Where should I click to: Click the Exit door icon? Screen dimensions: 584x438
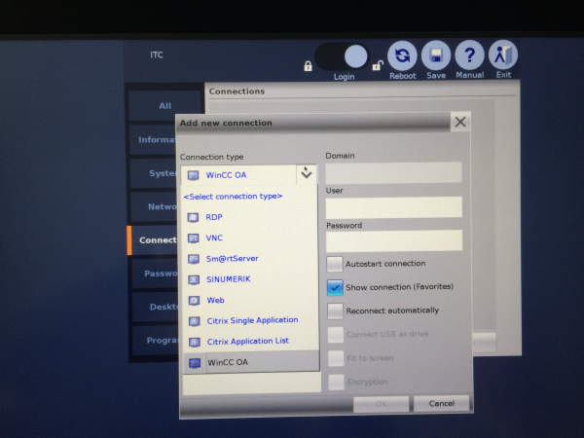point(503,55)
